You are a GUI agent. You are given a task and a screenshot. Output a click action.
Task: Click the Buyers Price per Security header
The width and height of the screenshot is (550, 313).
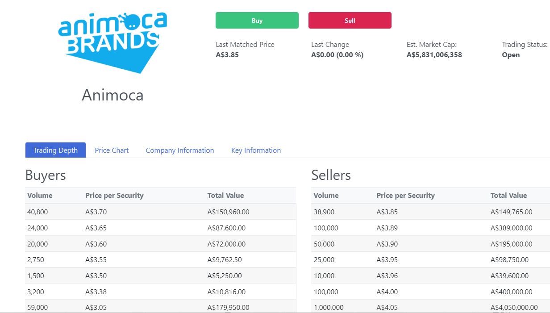(x=114, y=196)
